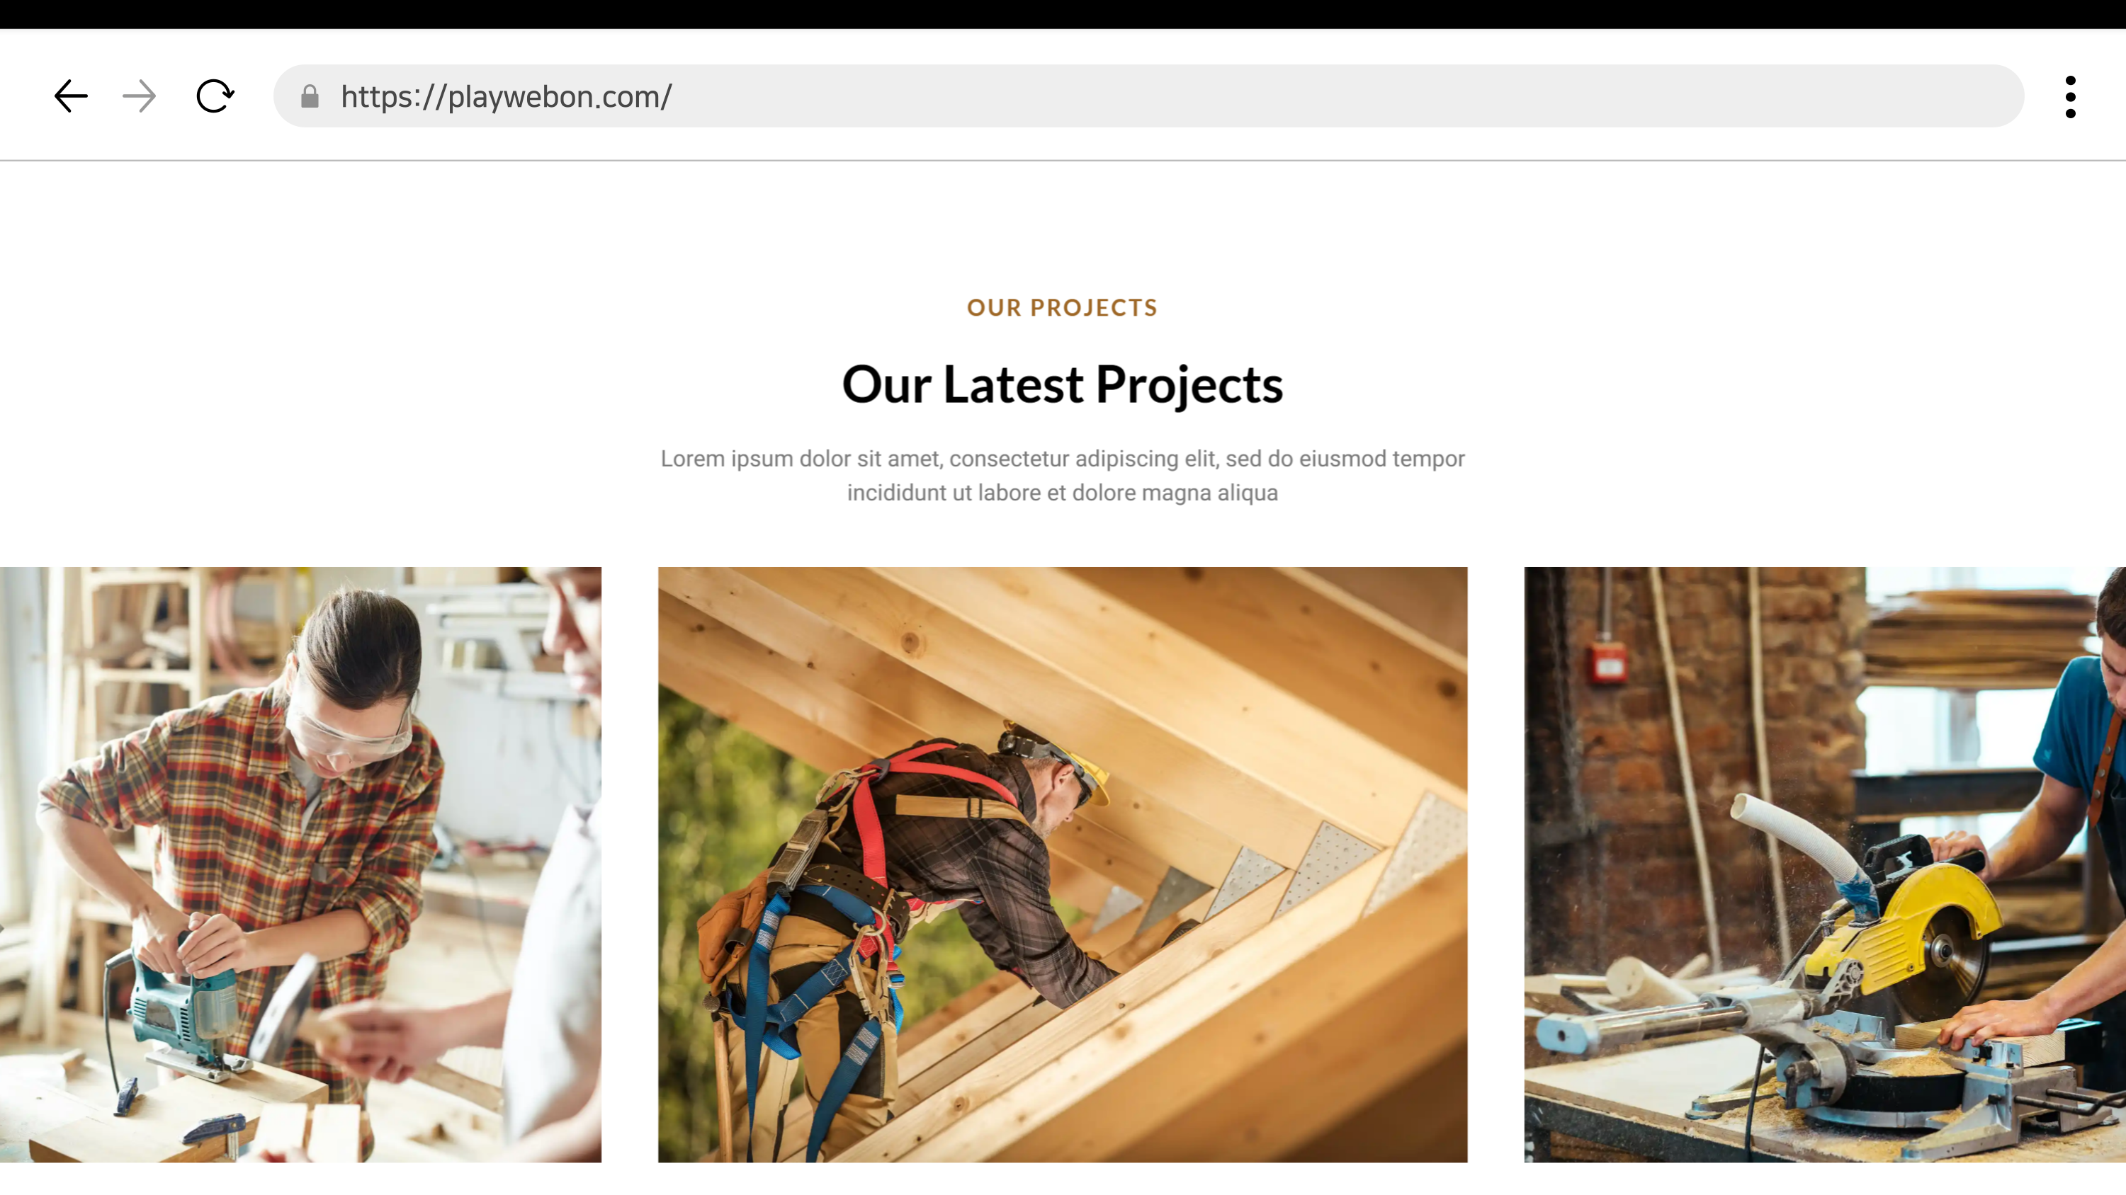2126x1195 pixels.
Task: Click the Lorem ipsum description paragraph
Action: pos(1062,476)
